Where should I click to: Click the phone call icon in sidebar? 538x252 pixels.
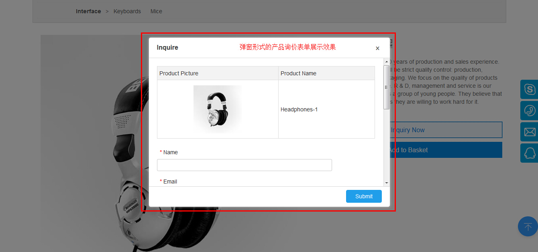click(x=530, y=111)
